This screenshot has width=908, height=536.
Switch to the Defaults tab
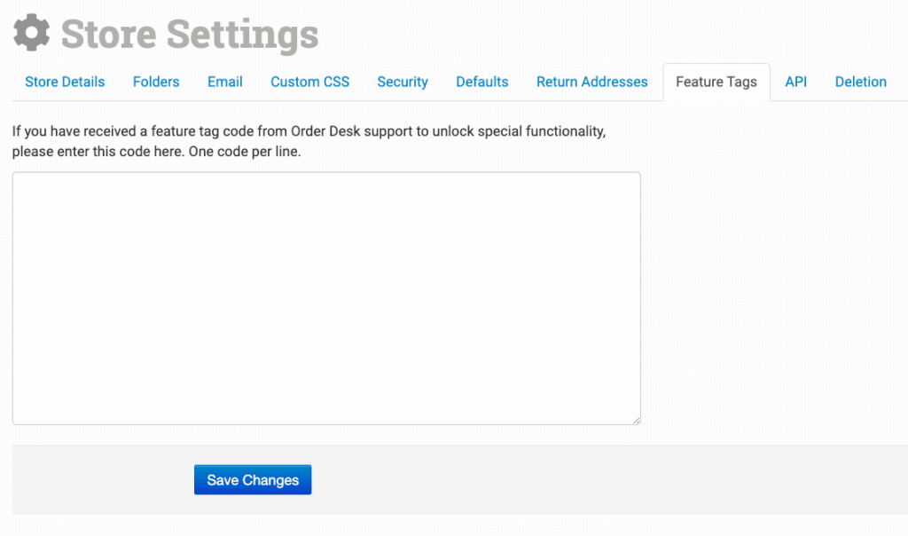coord(482,82)
